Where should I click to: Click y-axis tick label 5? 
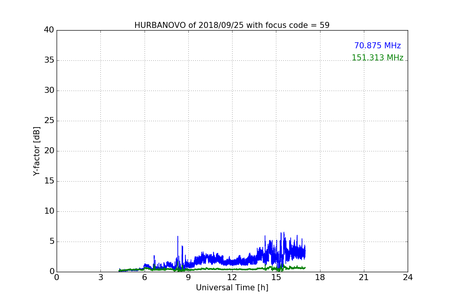[52, 242]
